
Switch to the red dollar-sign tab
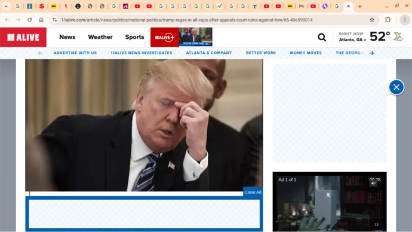[x=42, y=7]
